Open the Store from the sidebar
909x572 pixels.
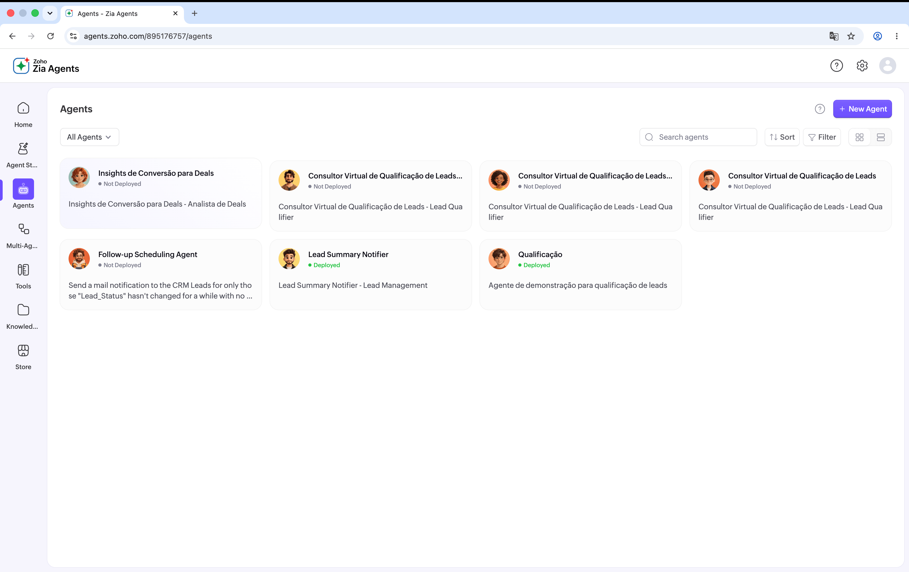click(x=23, y=357)
